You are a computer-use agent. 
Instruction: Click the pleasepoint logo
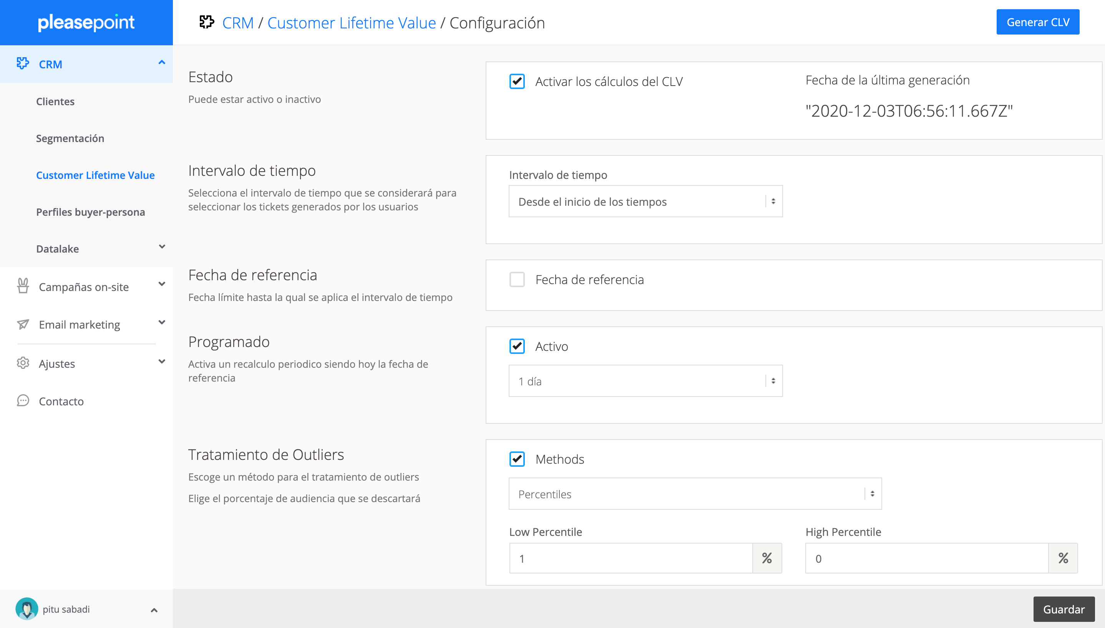pos(86,22)
